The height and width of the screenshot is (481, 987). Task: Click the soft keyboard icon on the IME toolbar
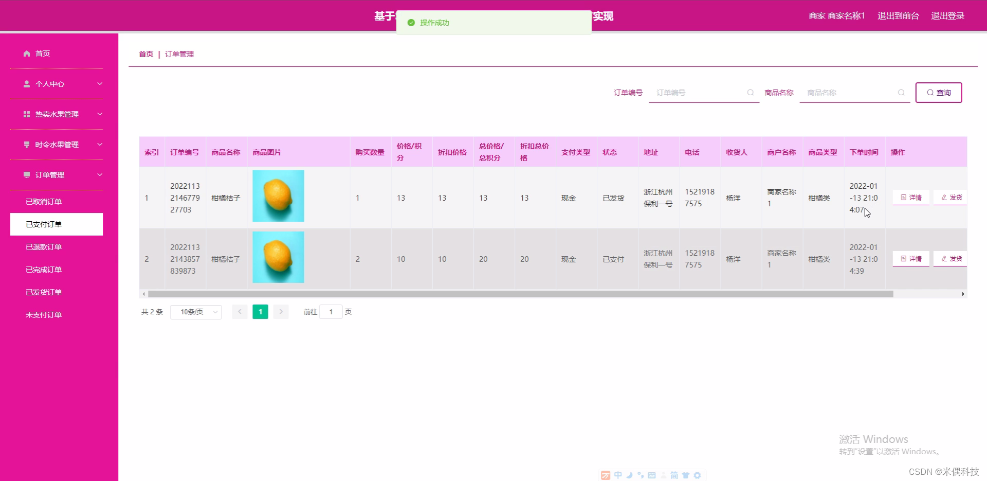[652, 475]
